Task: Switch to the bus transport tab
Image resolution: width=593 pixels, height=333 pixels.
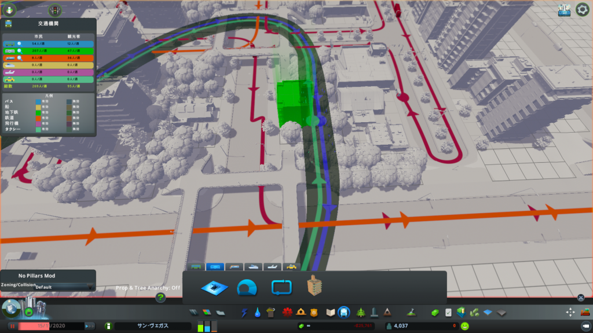Action: 196,267
